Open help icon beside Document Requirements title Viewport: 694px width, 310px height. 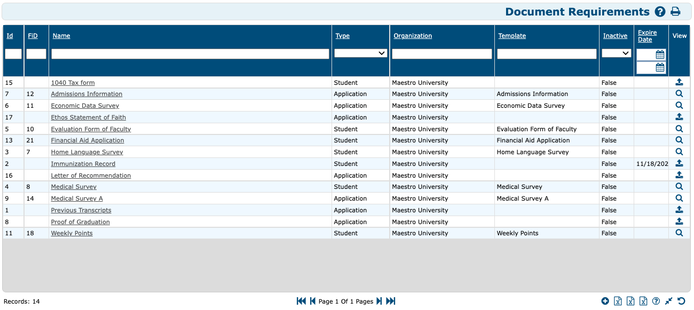(x=660, y=12)
